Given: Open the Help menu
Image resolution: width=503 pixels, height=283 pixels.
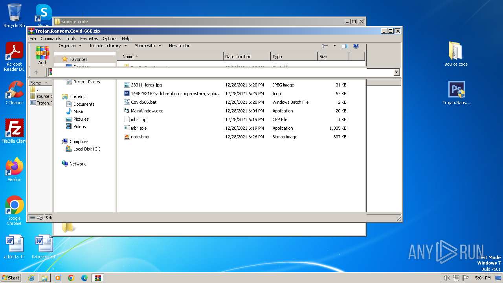Looking at the screenshot, I should coord(126,39).
